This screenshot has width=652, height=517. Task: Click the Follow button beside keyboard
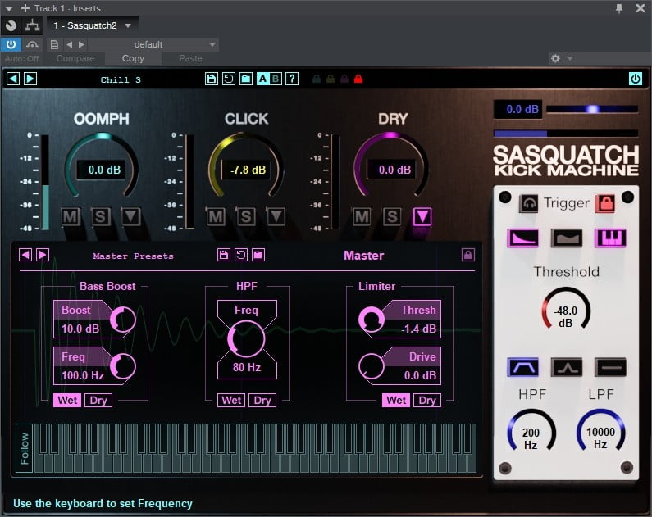click(24, 448)
